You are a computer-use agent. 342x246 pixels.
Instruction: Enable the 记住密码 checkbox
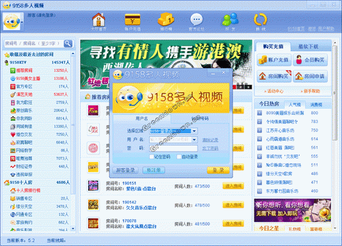(x=152, y=156)
